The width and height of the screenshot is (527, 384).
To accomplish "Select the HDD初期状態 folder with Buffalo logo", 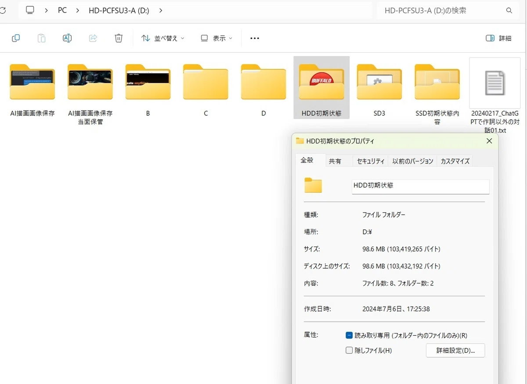I will click(x=321, y=87).
